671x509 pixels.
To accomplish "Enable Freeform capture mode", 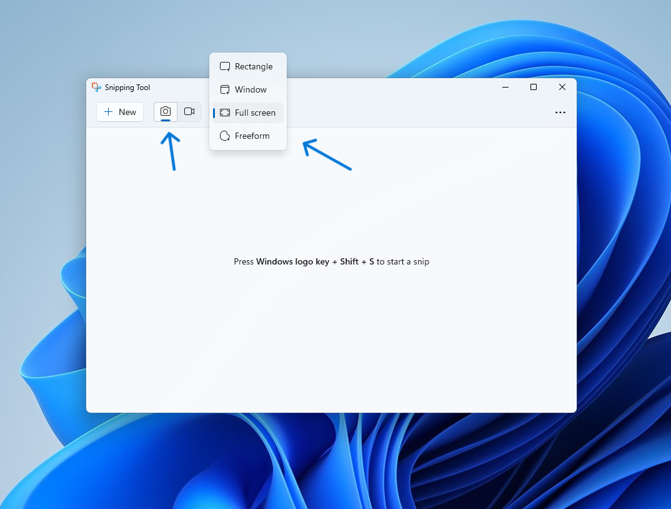I will pyautogui.click(x=252, y=136).
